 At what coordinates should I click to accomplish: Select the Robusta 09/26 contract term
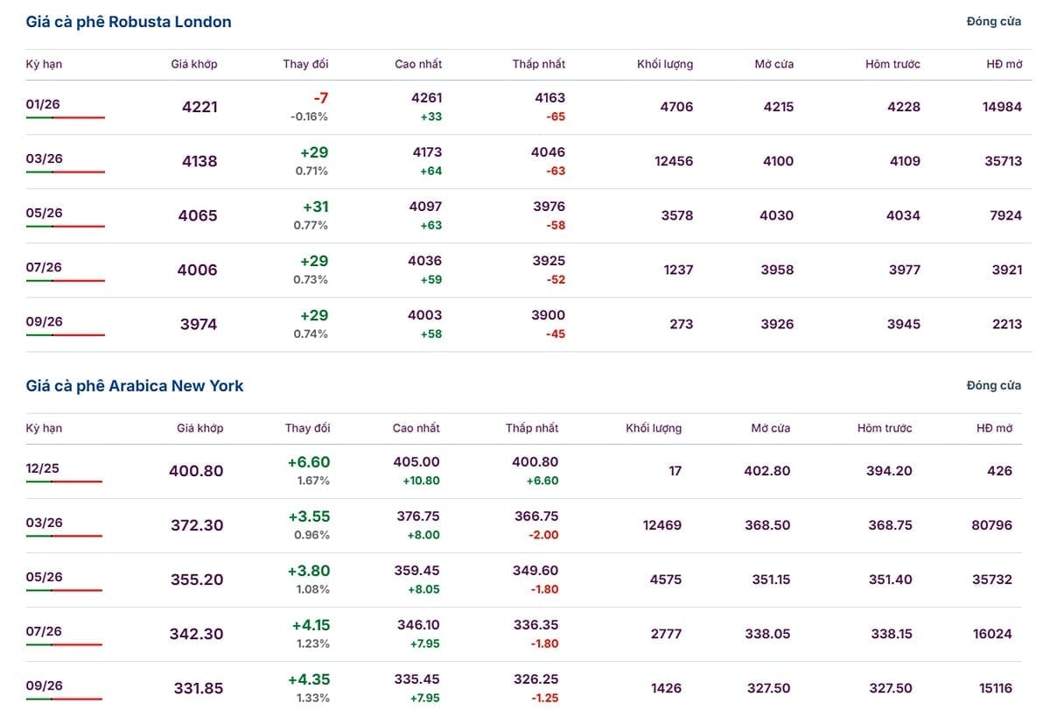pyautogui.click(x=44, y=321)
